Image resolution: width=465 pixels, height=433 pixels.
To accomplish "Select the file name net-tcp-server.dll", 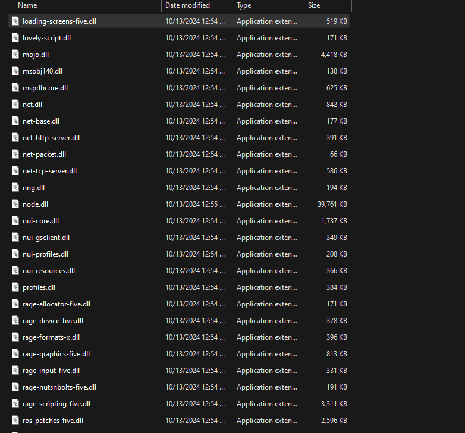I will (x=49, y=171).
